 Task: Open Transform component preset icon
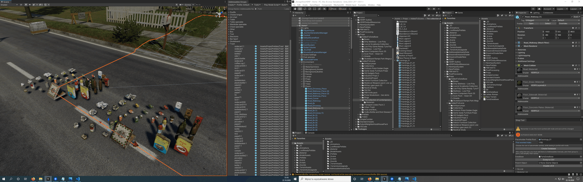[x=576, y=28]
